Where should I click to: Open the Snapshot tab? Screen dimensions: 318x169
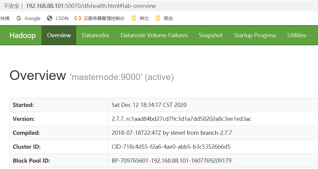pyautogui.click(x=211, y=35)
